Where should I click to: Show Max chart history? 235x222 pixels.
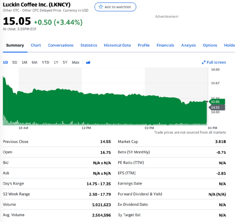76,62
